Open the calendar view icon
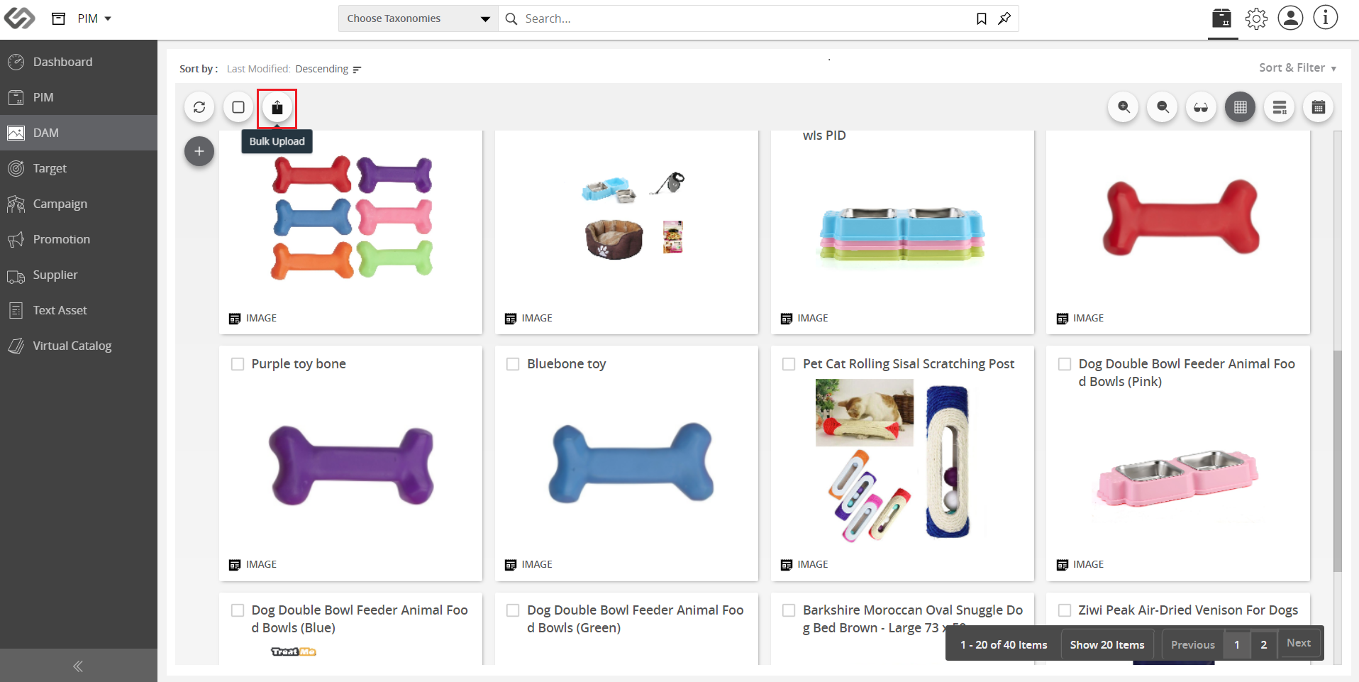Screen dimensions: 1359x682 coord(1319,107)
